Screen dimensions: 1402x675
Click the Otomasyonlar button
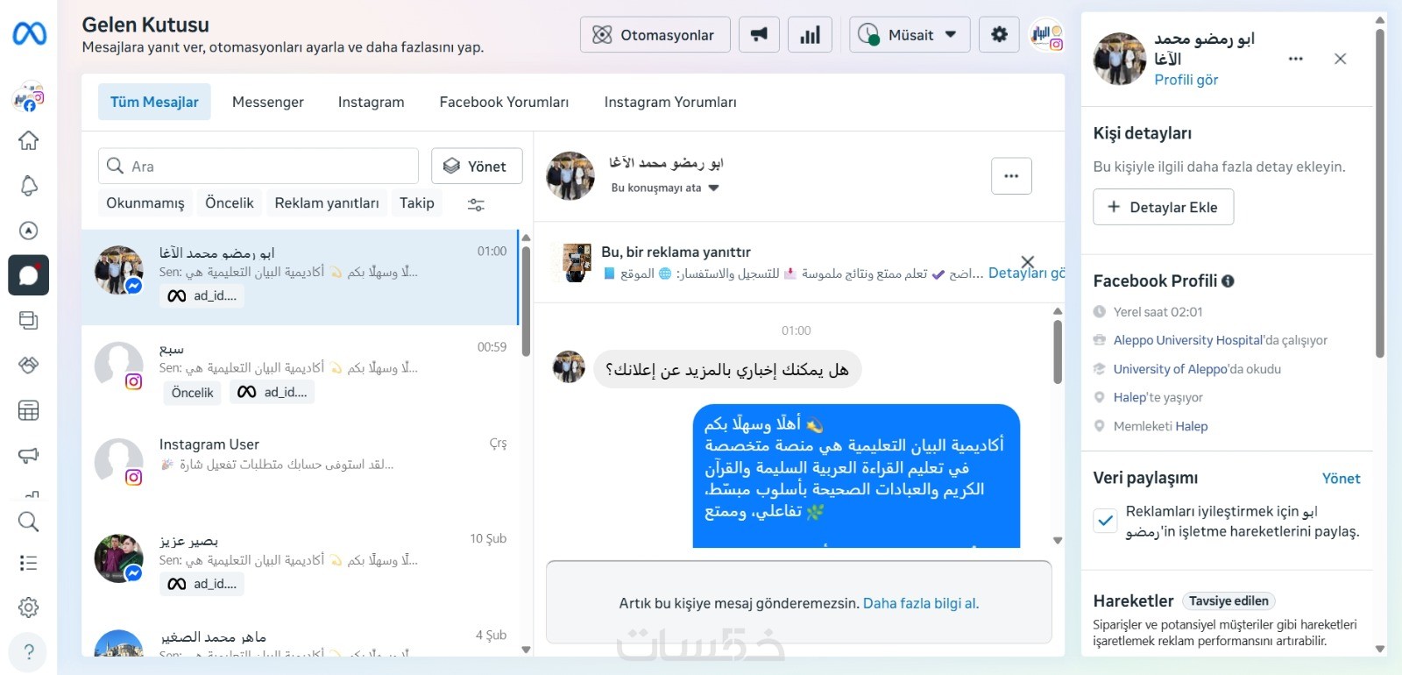[655, 35]
